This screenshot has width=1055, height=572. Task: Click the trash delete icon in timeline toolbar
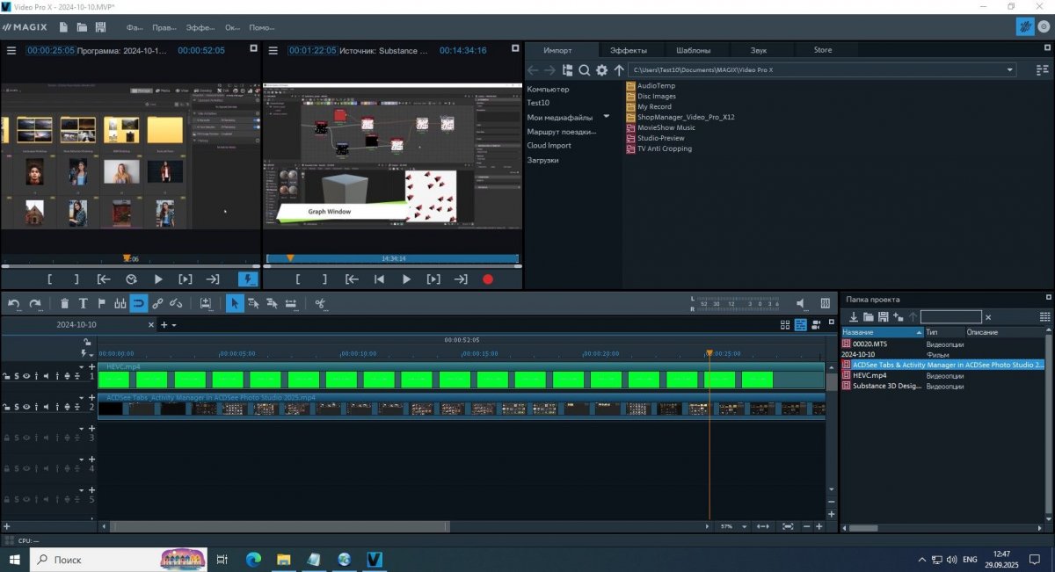coord(64,304)
